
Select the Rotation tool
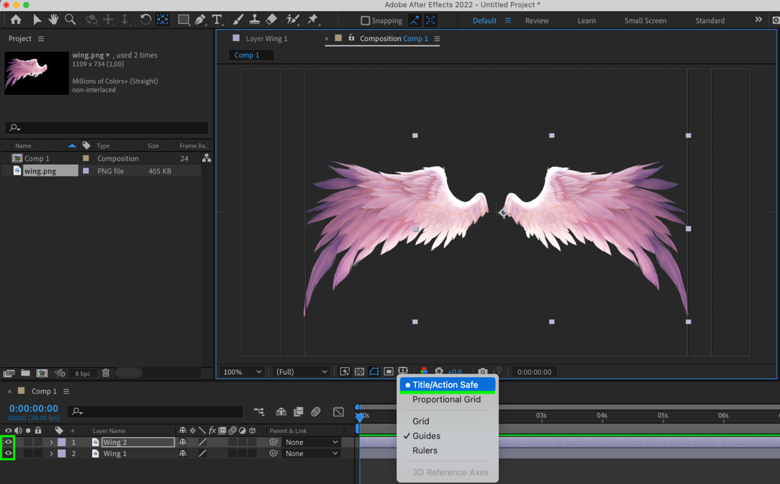pos(146,20)
